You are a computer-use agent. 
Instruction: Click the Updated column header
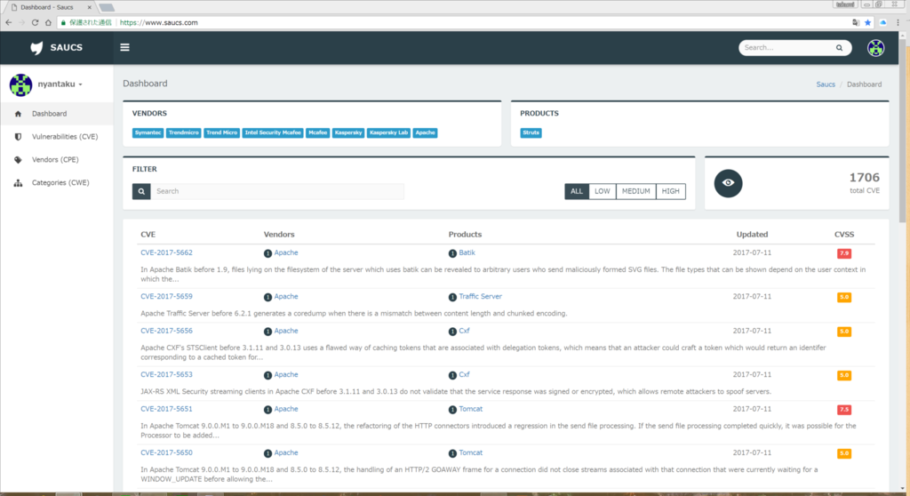click(x=752, y=234)
